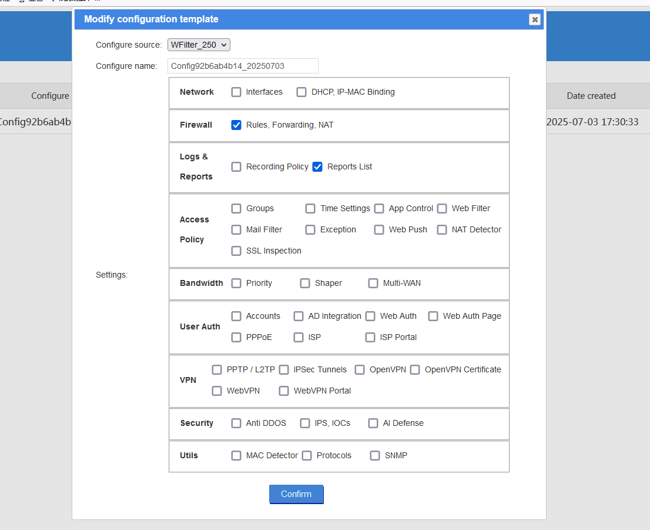650x530 pixels.
Task: Tick the WebVPN checkbox
Action: click(x=217, y=391)
